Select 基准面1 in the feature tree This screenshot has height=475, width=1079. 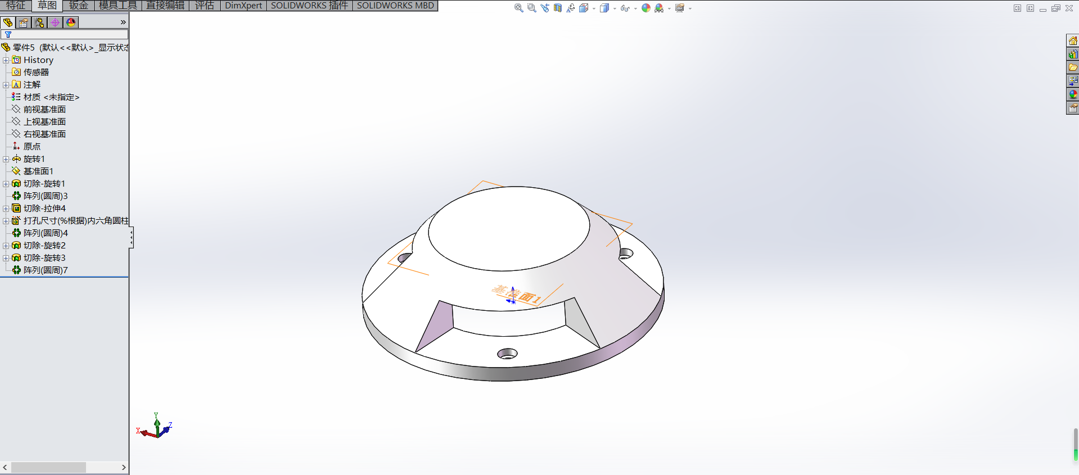tap(38, 171)
